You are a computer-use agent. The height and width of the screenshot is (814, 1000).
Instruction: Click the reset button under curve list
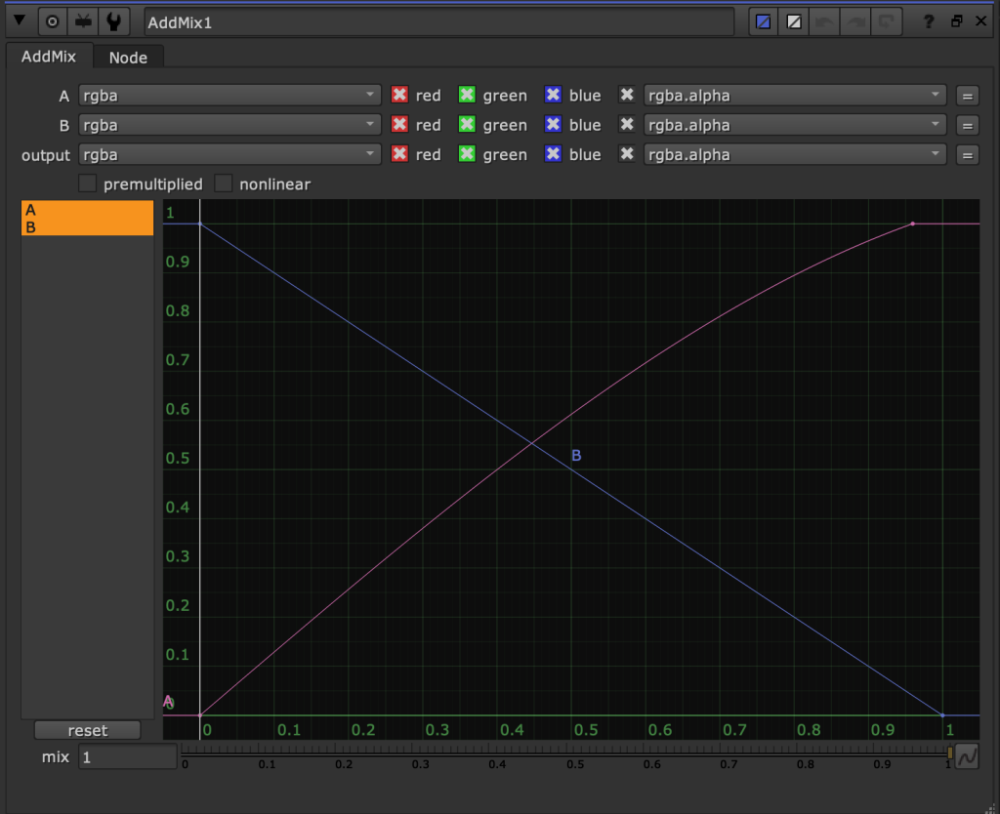pyautogui.click(x=87, y=730)
